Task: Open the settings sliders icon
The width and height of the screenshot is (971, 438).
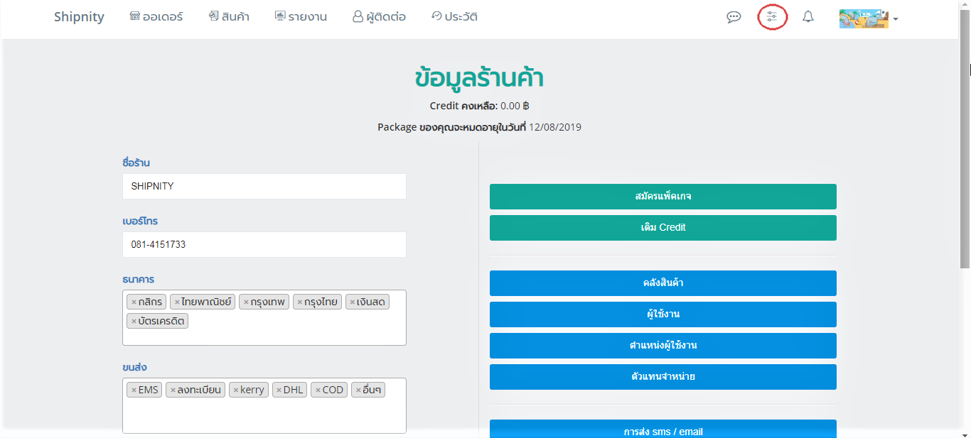Action: pyautogui.click(x=772, y=16)
